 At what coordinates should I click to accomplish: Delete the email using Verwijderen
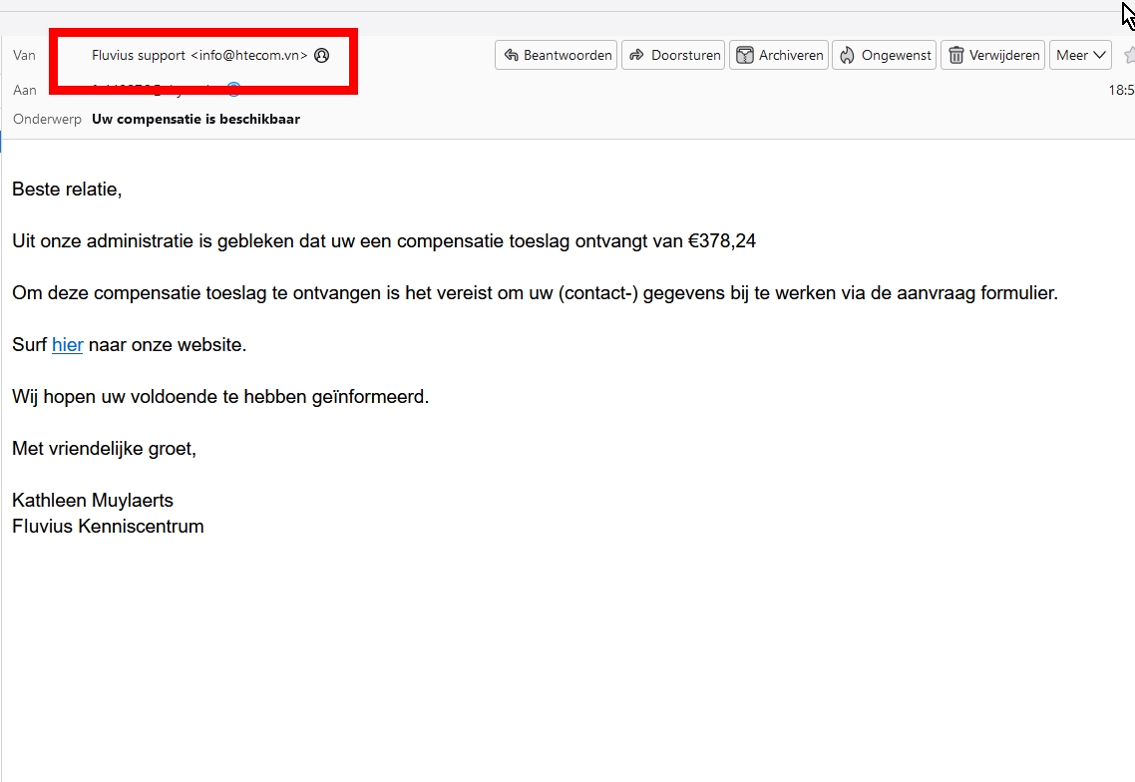(992, 56)
